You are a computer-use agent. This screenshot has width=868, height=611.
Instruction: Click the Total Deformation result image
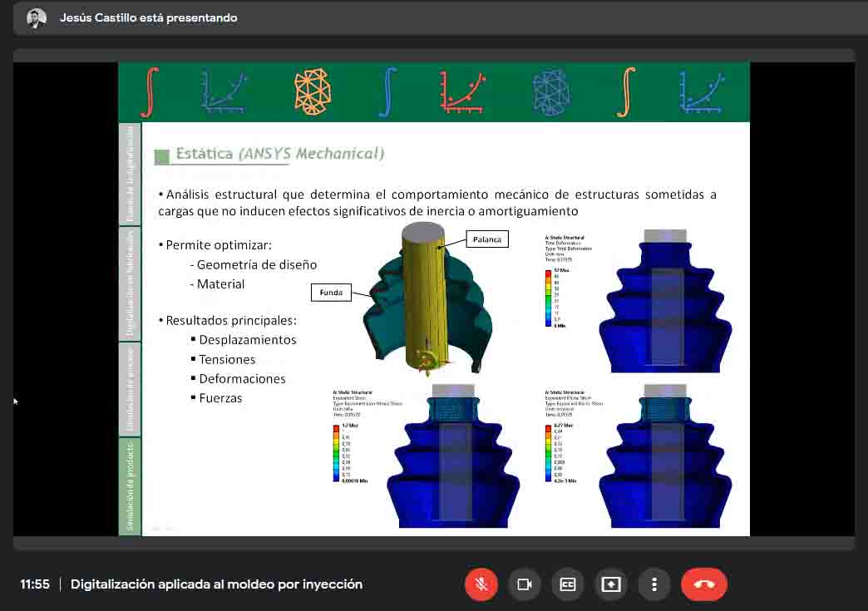pyautogui.click(x=665, y=301)
